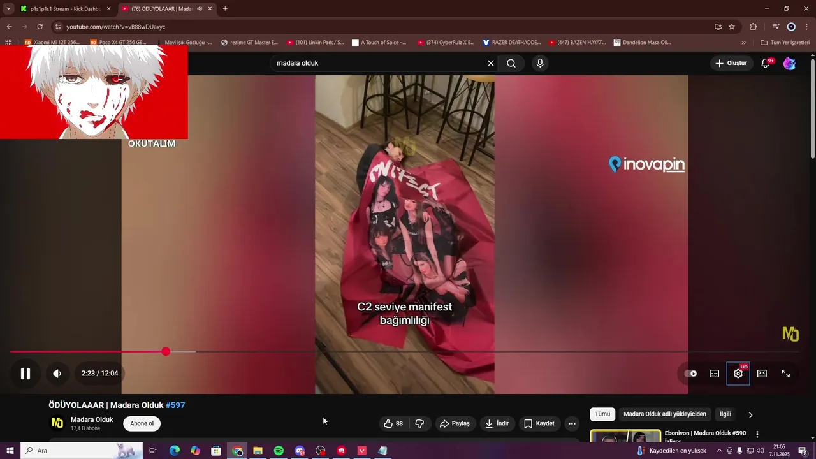Open Chrome three-dot menu
816x459 pixels.
click(x=806, y=27)
